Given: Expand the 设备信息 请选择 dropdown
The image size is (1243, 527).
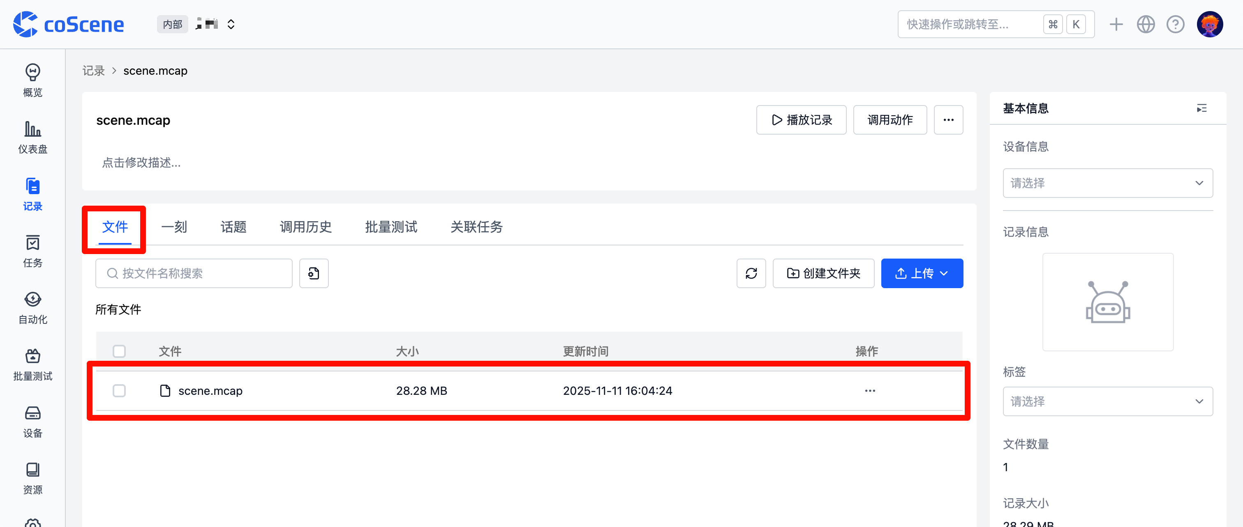Looking at the screenshot, I should (x=1107, y=183).
